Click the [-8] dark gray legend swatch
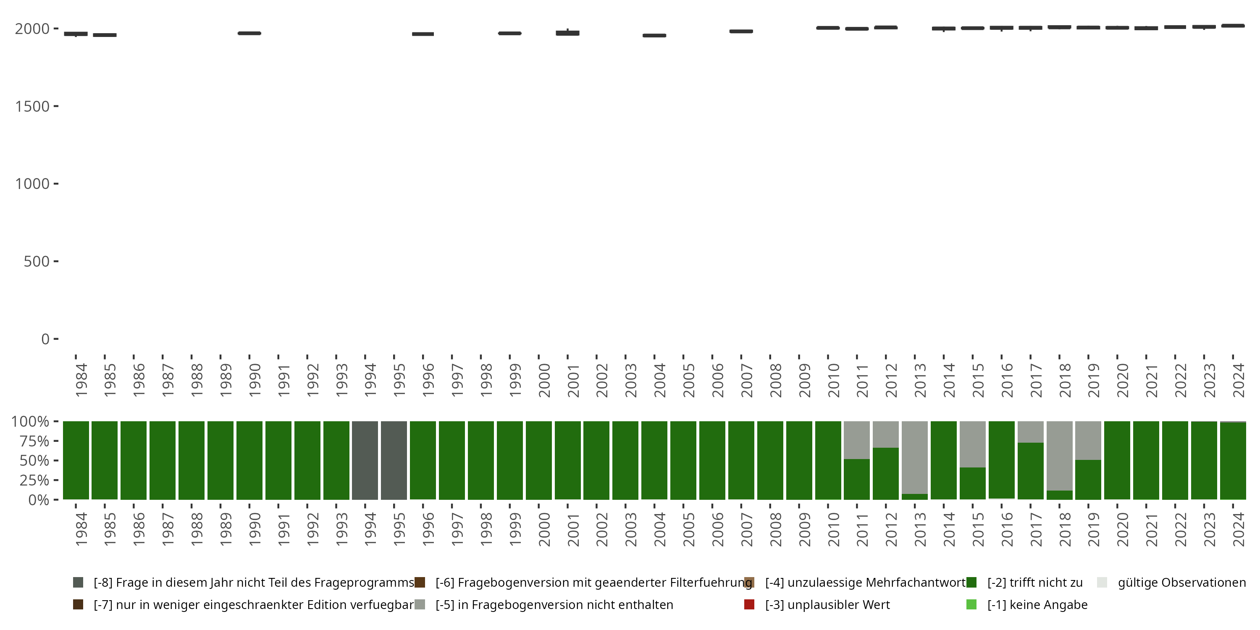Image resolution: width=1260 pixels, height=630 pixels. coord(78,583)
